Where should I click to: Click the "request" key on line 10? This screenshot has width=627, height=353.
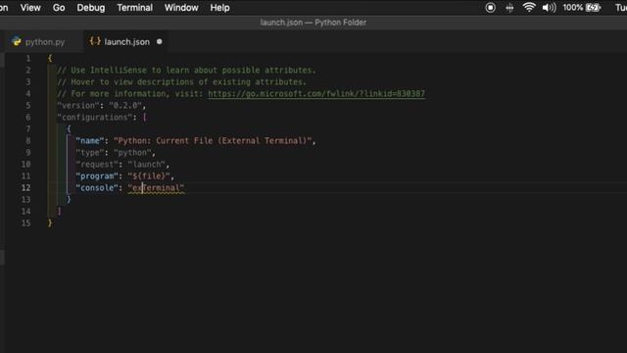[97, 165]
